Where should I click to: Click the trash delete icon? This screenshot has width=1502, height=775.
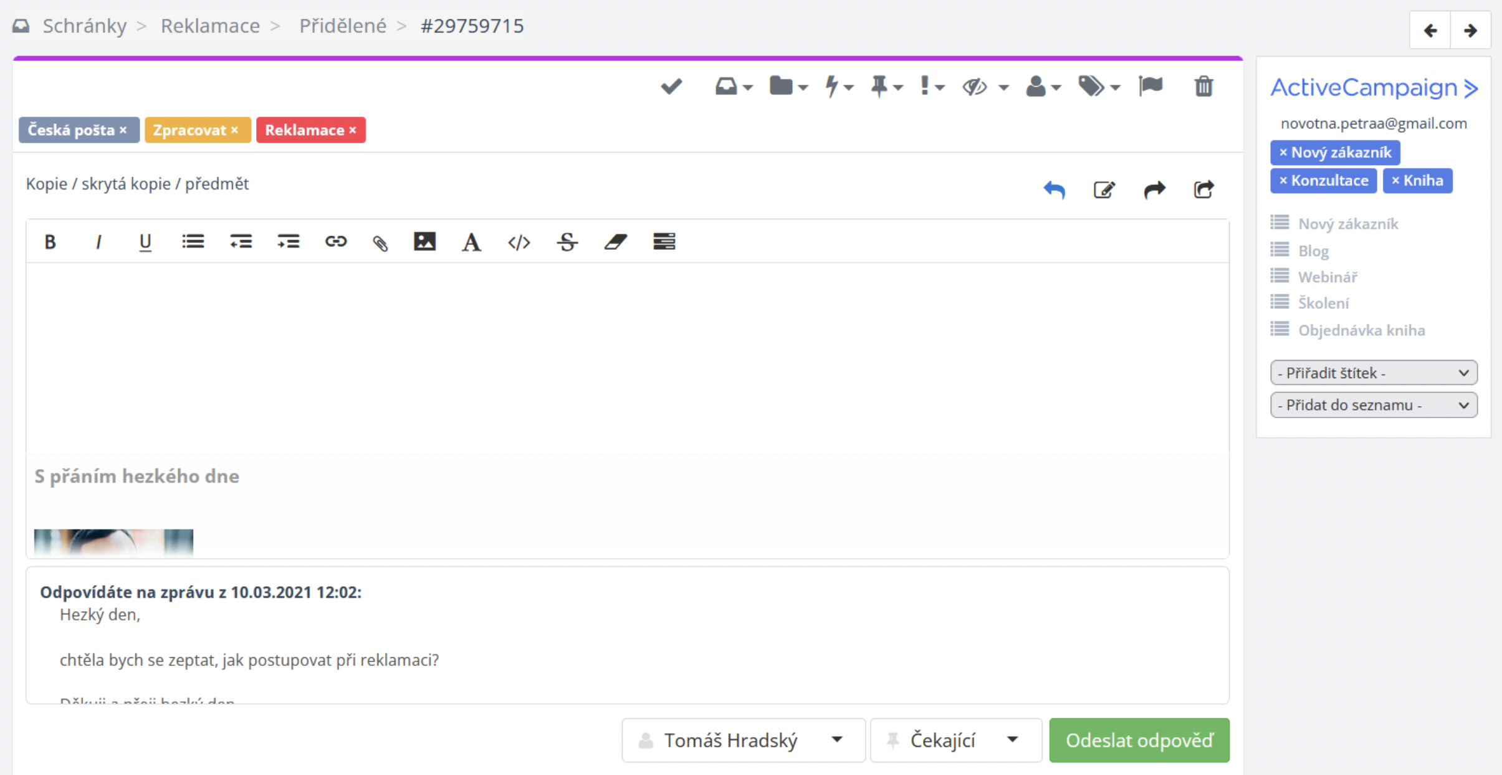1203,86
